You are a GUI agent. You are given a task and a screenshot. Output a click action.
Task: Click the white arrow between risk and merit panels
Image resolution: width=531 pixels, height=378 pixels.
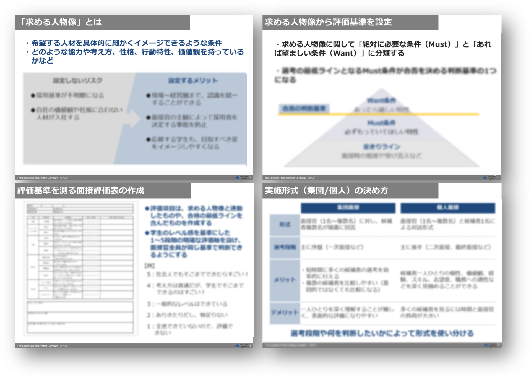coord(135,119)
